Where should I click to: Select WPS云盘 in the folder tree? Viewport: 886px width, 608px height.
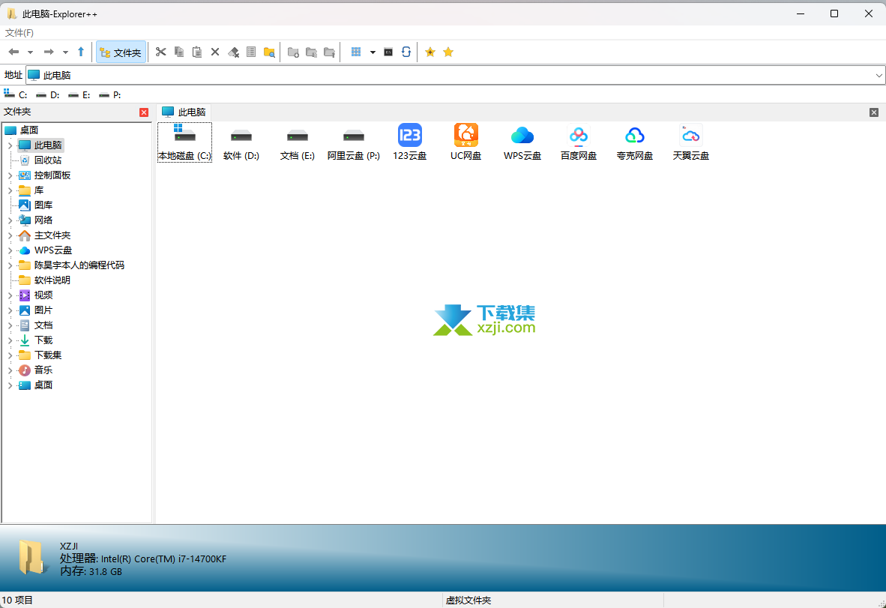53,250
